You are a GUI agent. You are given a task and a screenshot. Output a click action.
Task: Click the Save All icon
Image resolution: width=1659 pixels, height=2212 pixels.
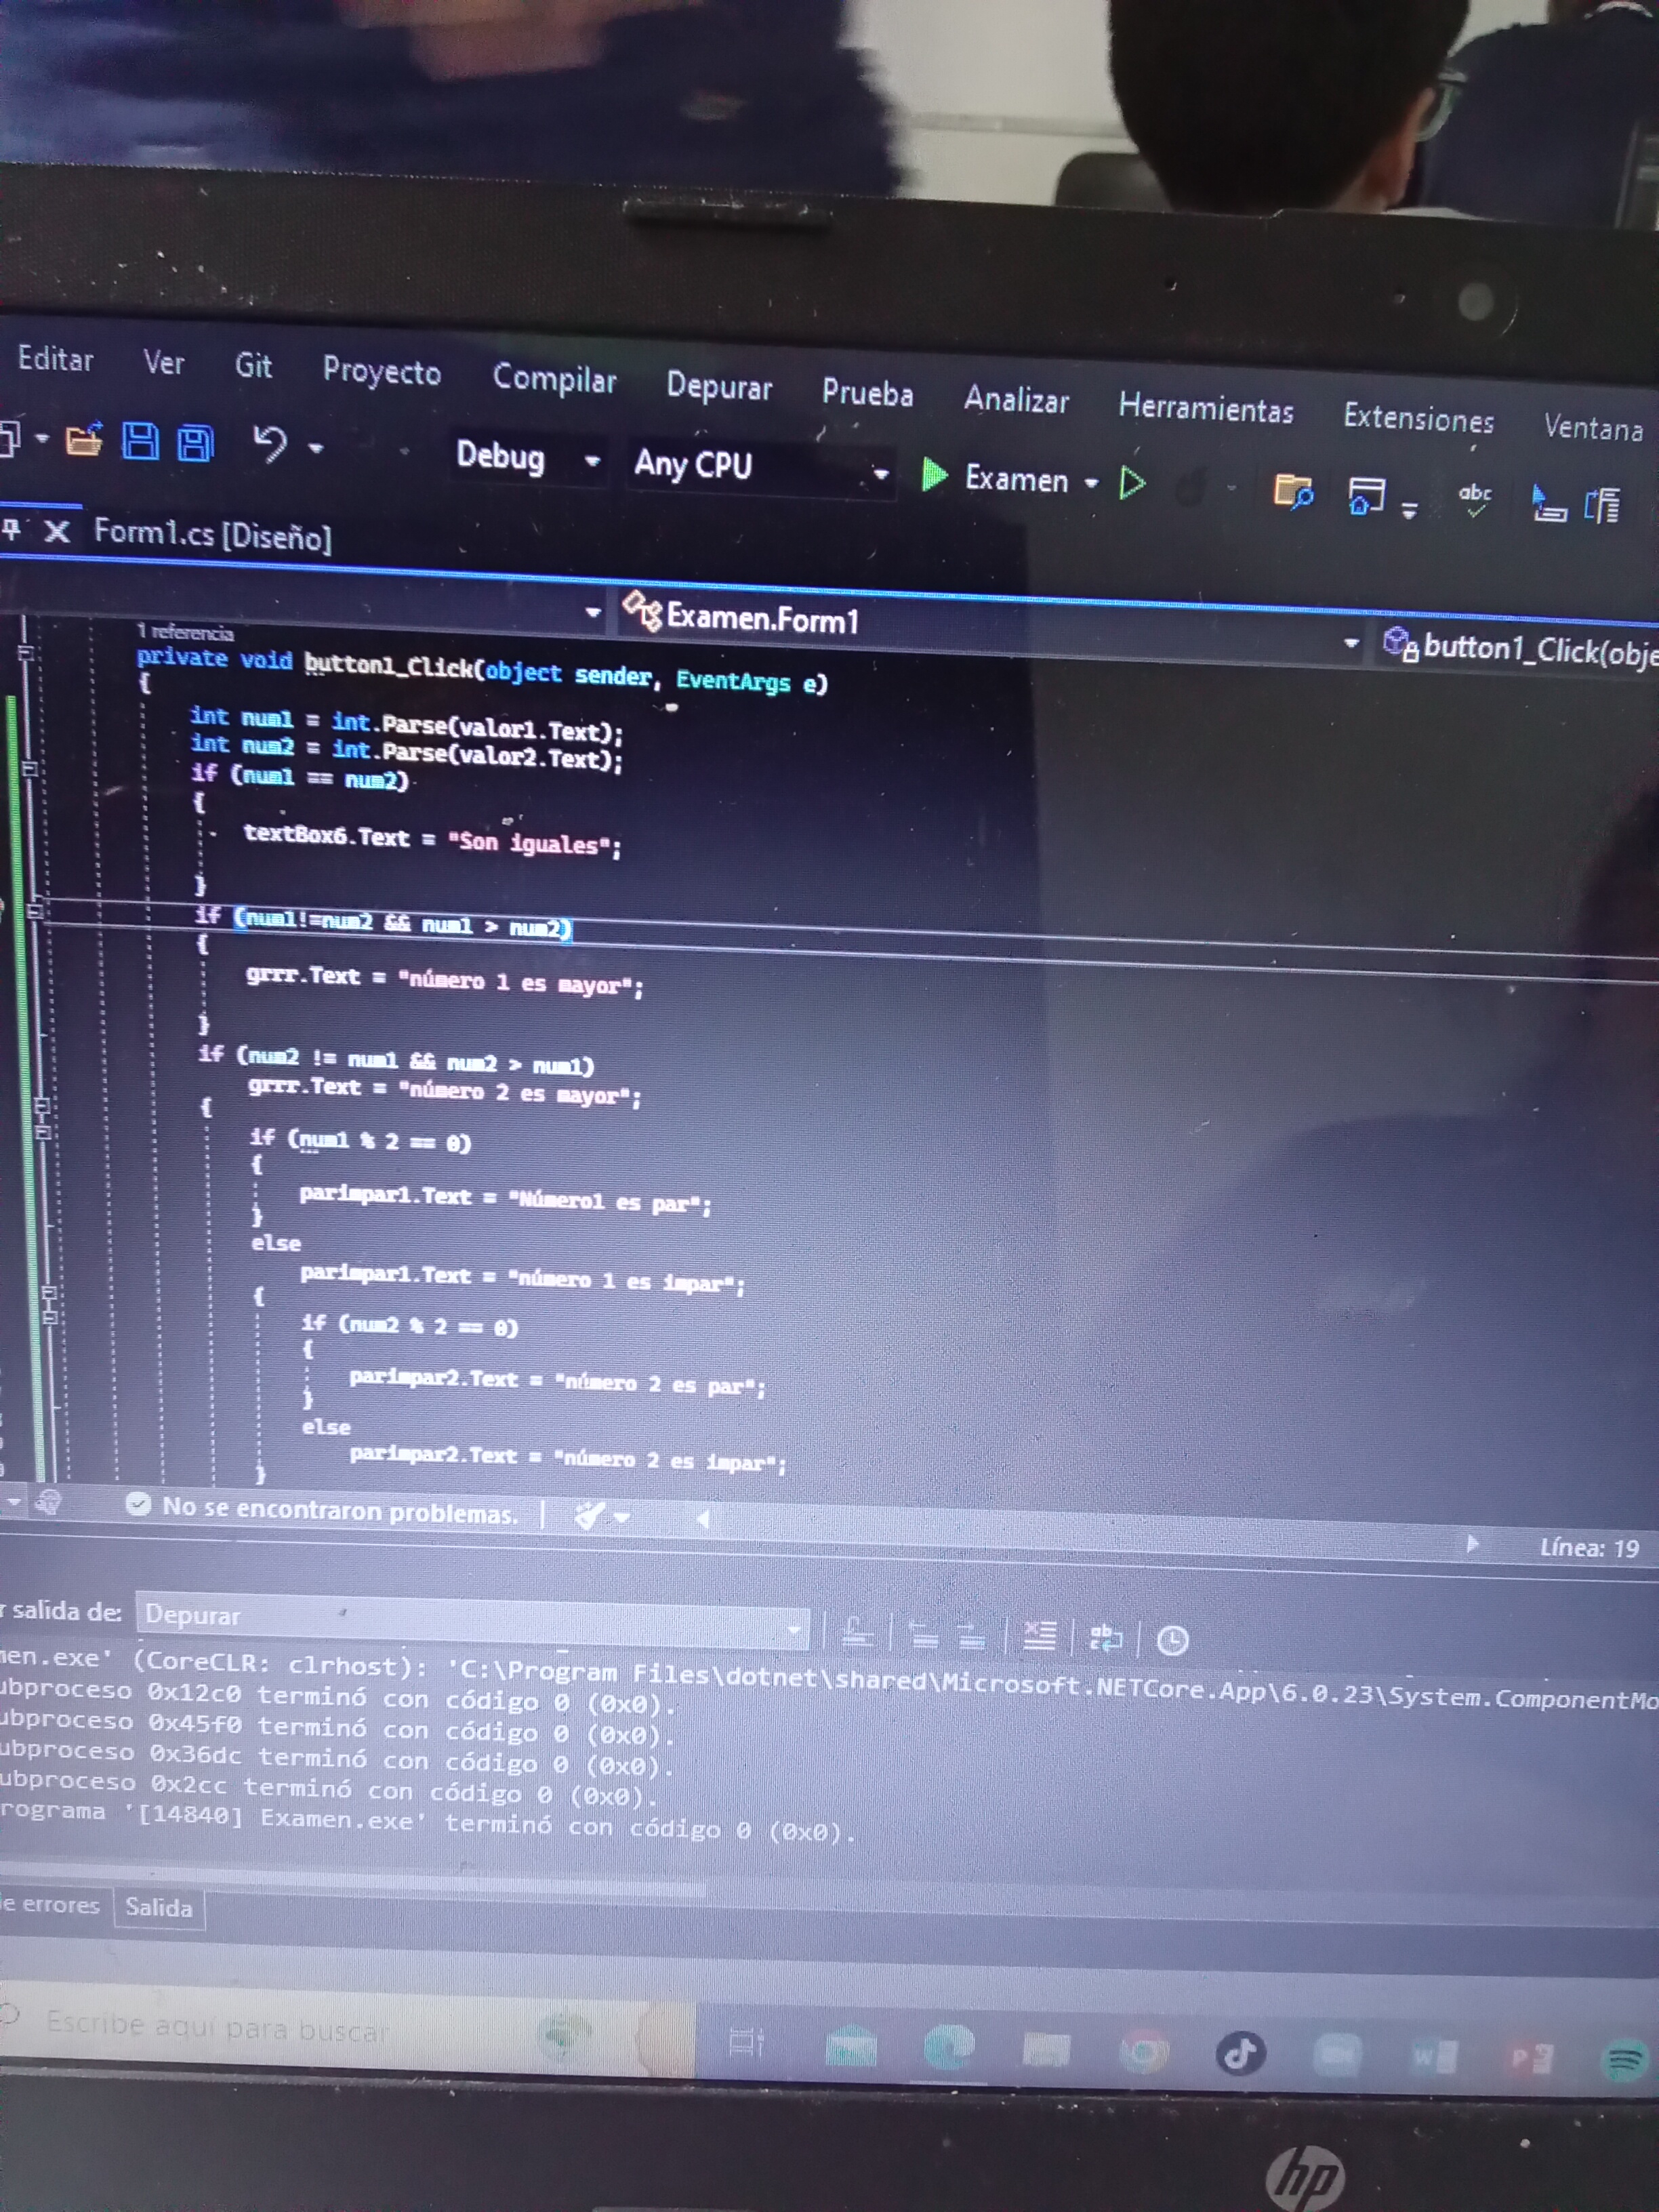(196, 443)
